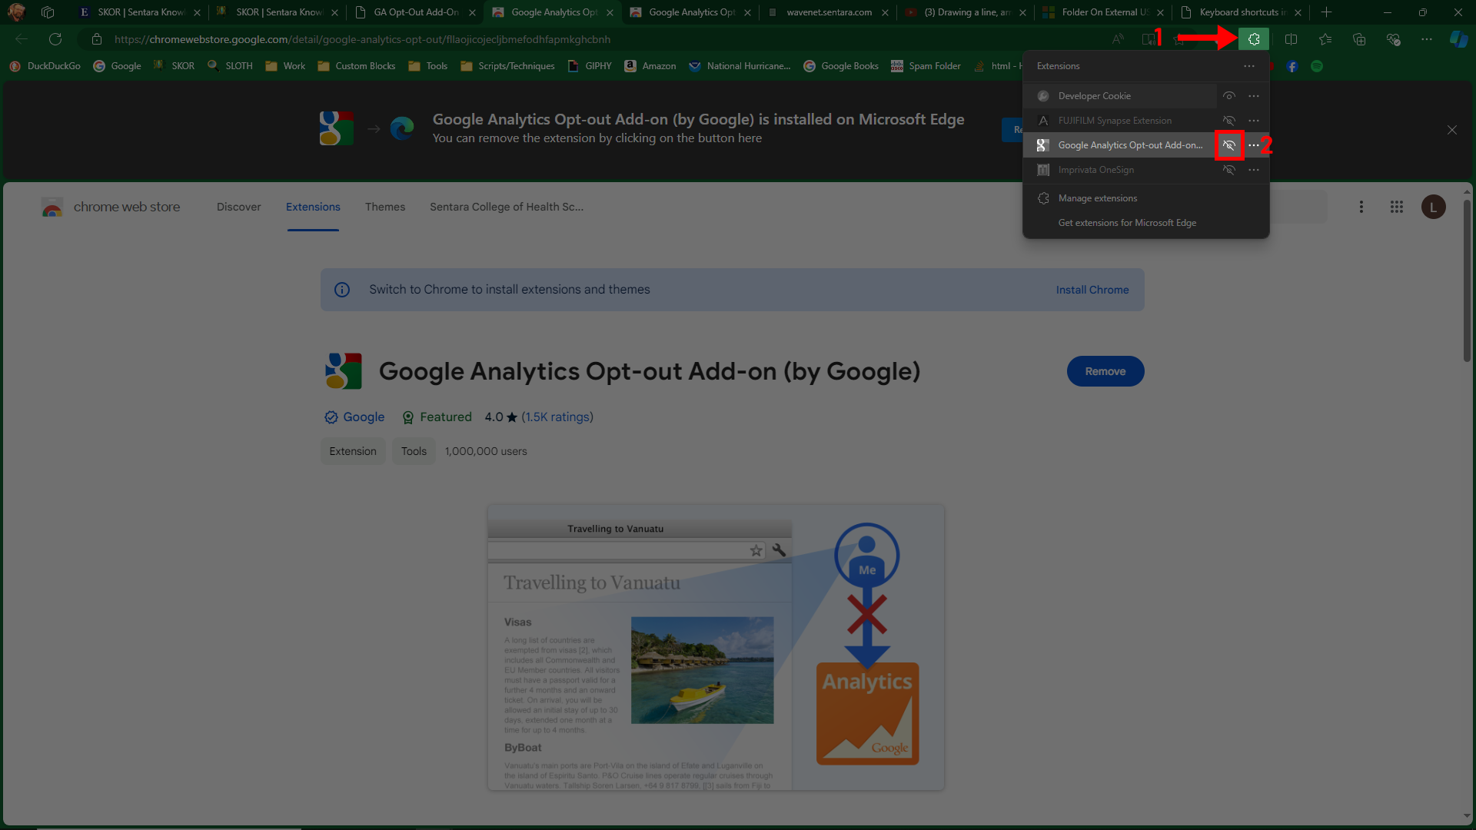The image size is (1476, 830).
Task: Click the Extension category chip
Action: click(353, 451)
